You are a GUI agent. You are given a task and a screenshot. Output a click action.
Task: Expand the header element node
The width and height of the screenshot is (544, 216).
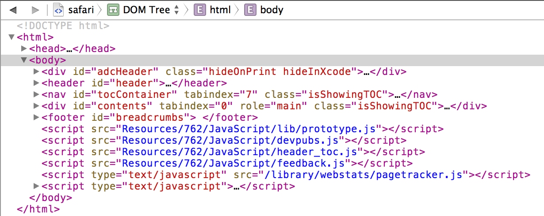[36, 83]
